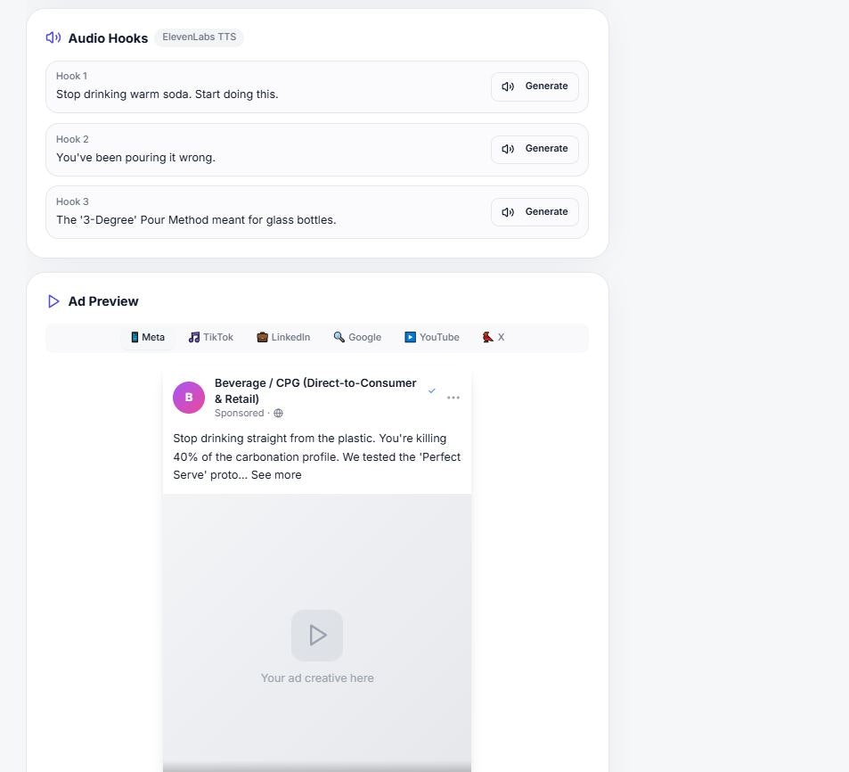Click the 'Your ad creative here' placeholder
The height and width of the screenshot is (772, 849).
[x=316, y=678]
